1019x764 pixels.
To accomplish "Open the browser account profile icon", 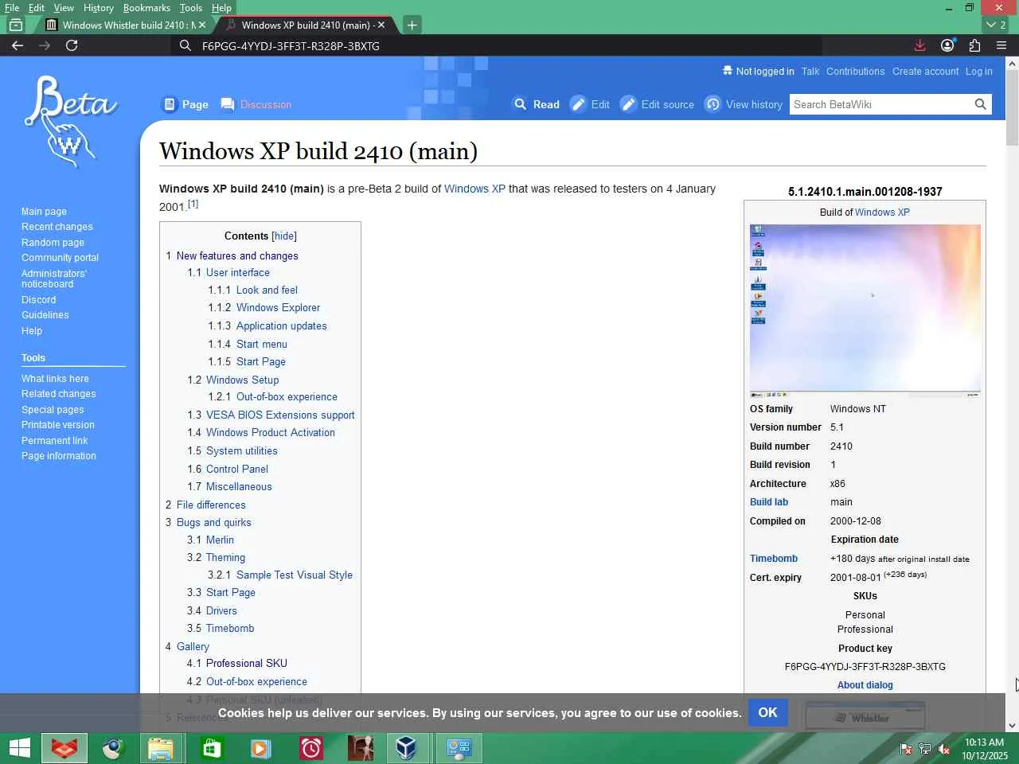I will (947, 45).
